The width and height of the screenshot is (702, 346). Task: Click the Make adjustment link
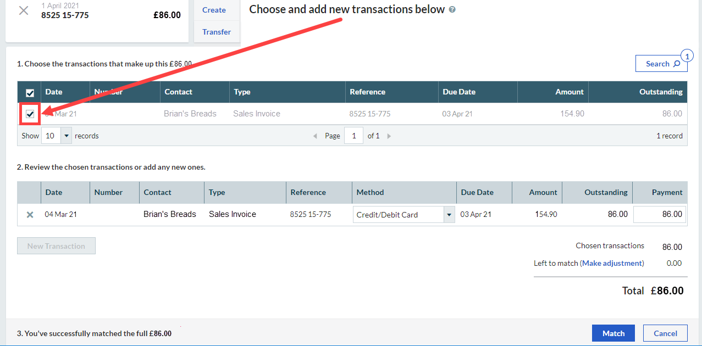tap(612, 263)
